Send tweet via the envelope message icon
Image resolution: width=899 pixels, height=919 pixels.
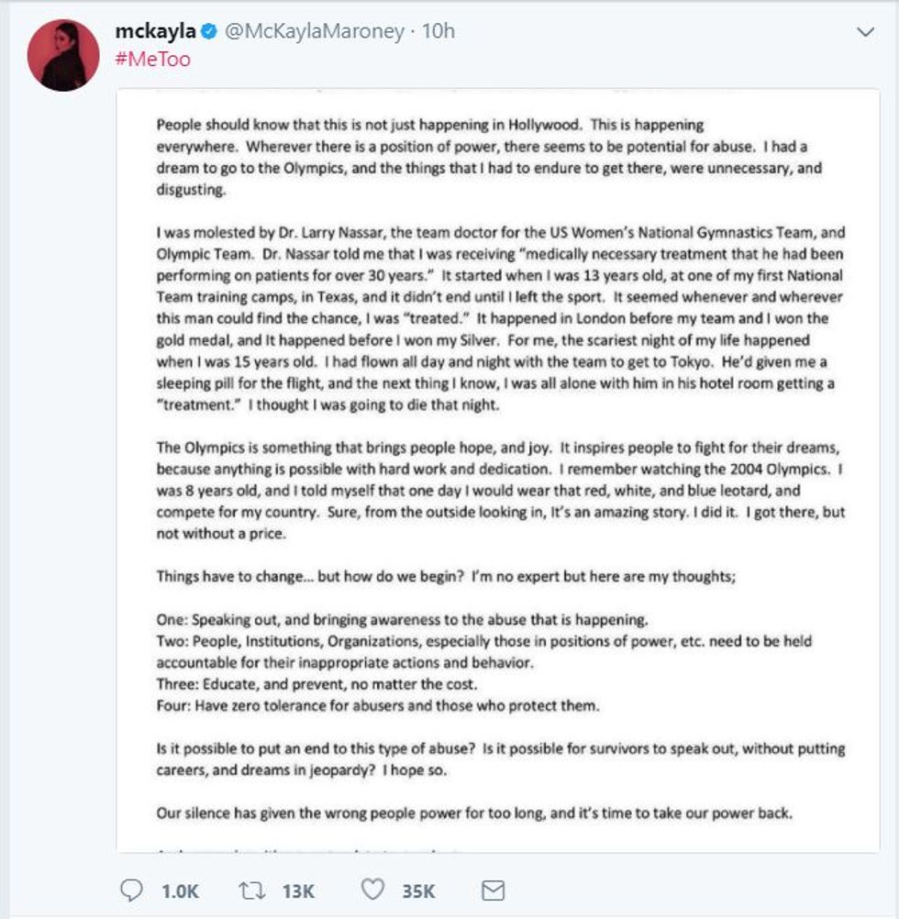tap(494, 890)
